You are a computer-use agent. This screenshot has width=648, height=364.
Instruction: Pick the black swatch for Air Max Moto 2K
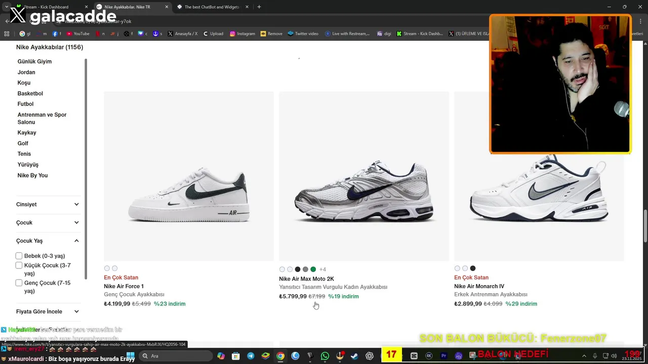[x=298, y=269]
